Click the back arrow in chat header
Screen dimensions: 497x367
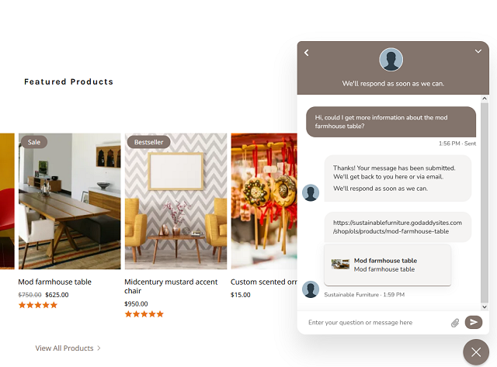pos(306,53)
